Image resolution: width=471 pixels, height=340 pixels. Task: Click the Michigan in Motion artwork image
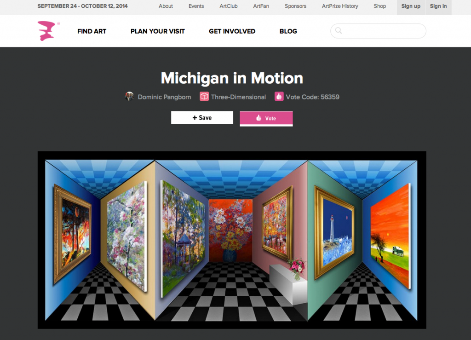tap(232, 240)
